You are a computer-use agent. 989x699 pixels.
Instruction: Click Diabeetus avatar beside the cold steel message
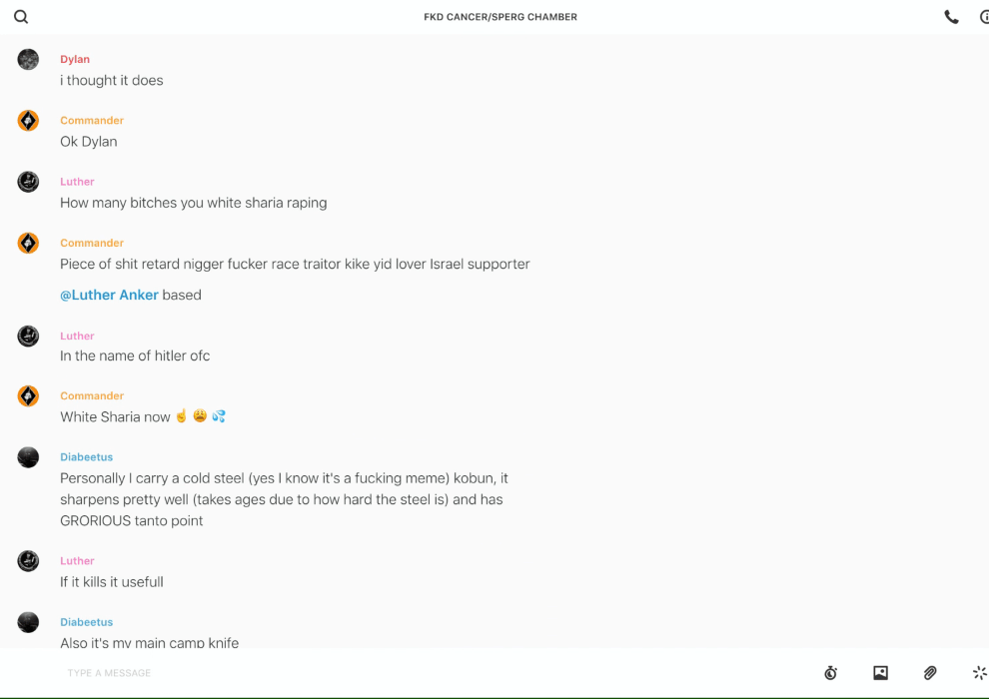(28, 457)
